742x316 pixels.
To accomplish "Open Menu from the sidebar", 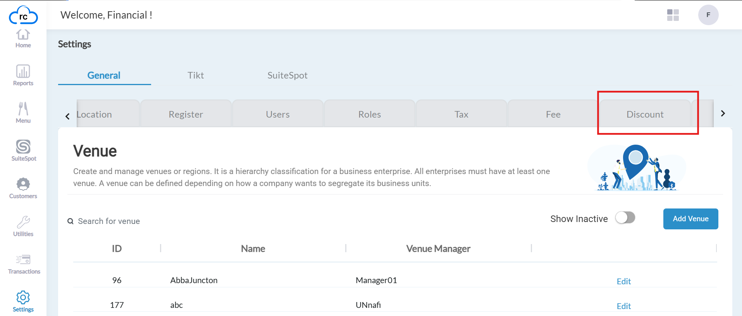I will click(23, 113).
